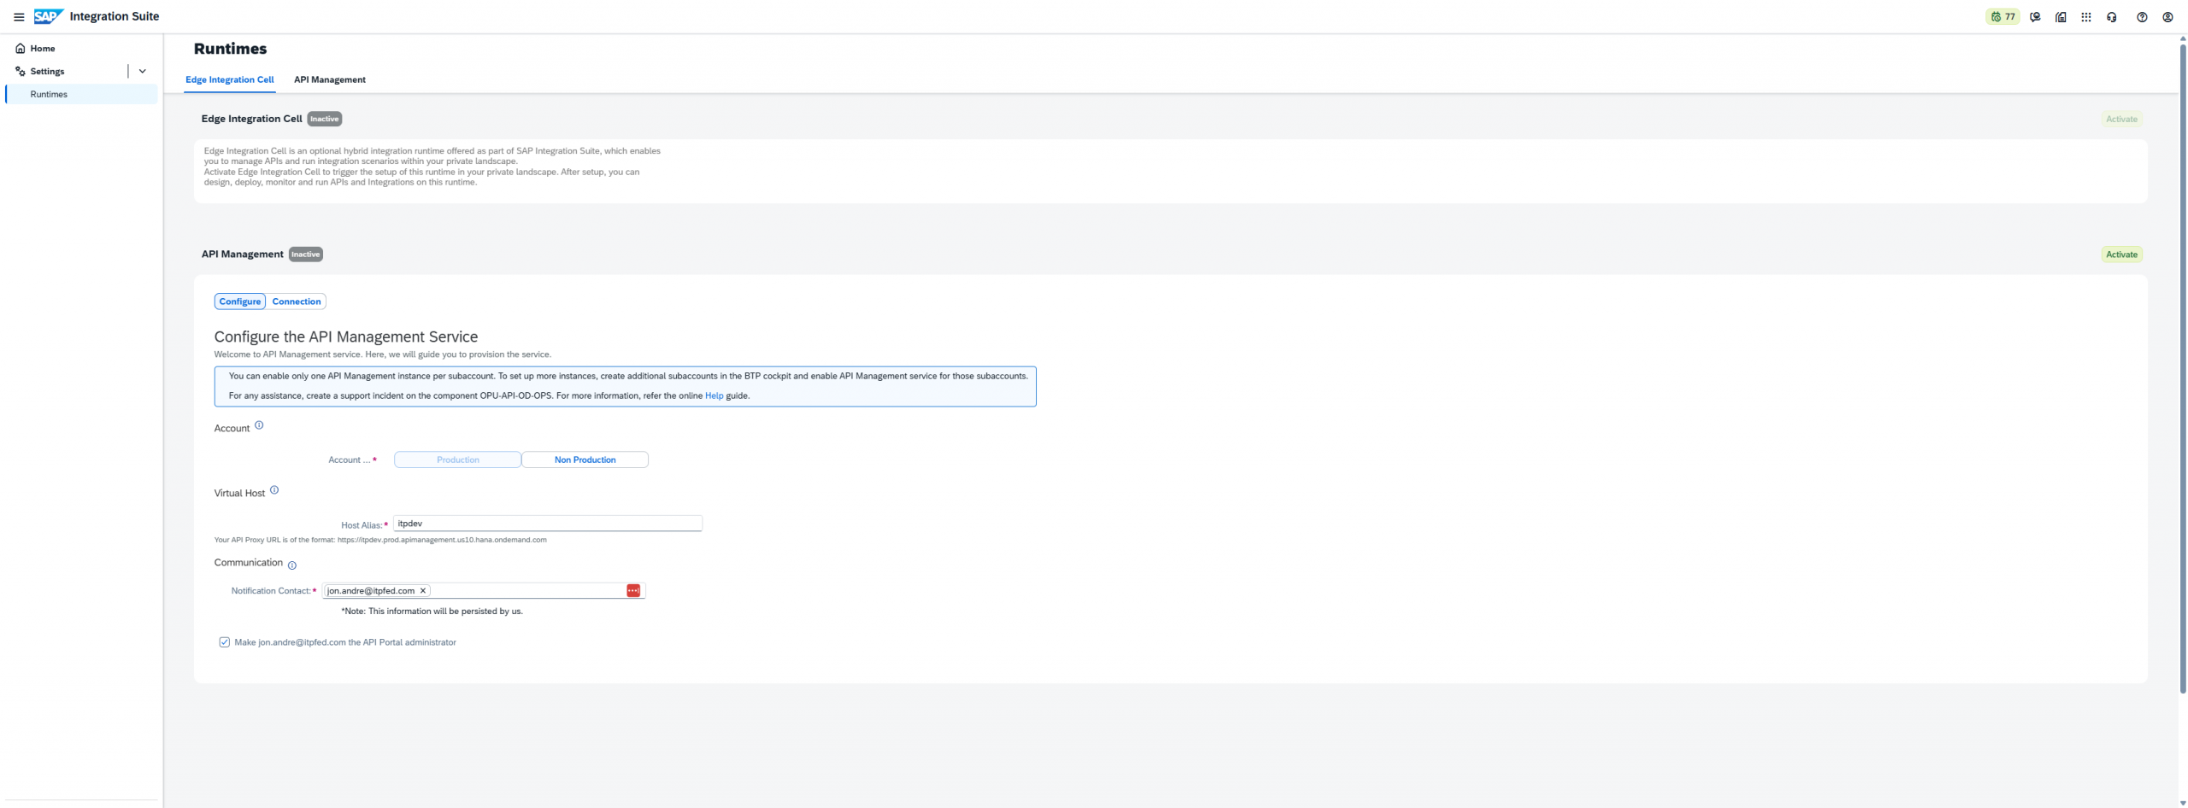Uncheck the API Portal administrator checkbox
The width and height of the screenshot is (2188, 808).
225,642
